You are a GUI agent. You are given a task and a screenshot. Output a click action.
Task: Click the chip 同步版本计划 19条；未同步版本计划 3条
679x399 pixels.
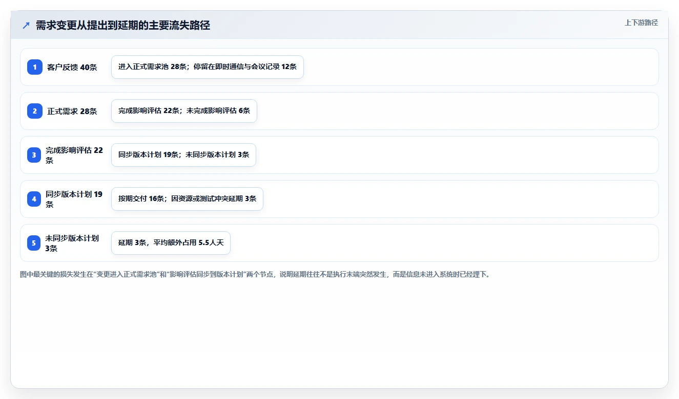click(x=183, y=155)
